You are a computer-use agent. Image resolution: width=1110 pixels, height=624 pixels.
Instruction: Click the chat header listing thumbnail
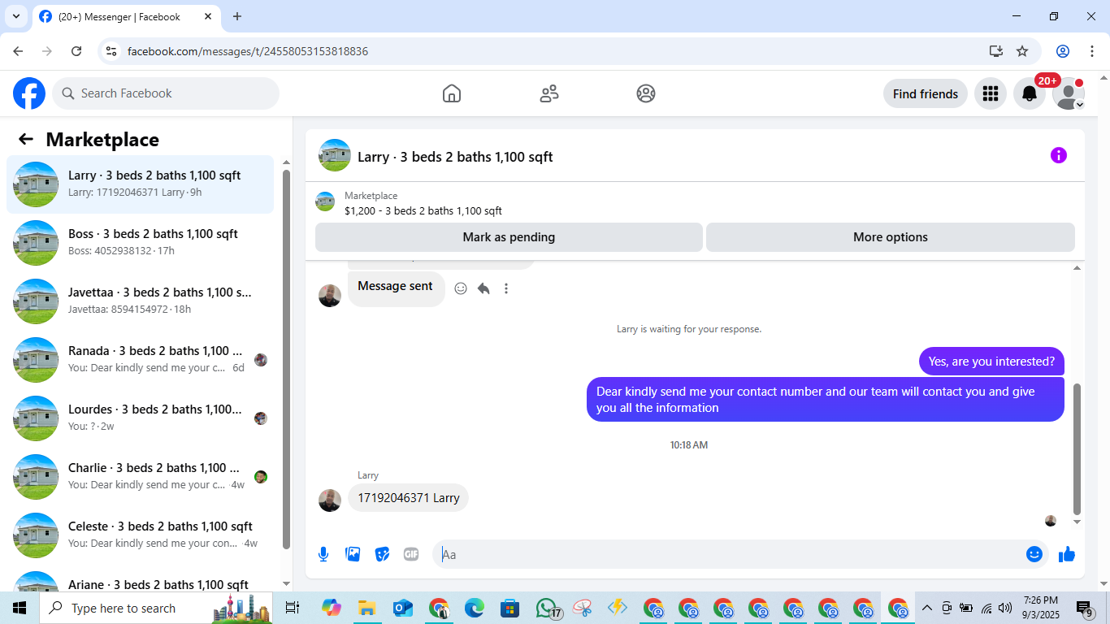click(x=335, y=155)
